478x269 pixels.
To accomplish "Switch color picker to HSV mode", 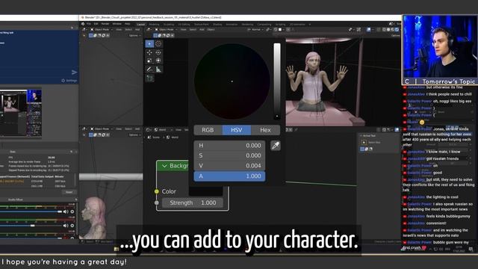I will 237,130.
